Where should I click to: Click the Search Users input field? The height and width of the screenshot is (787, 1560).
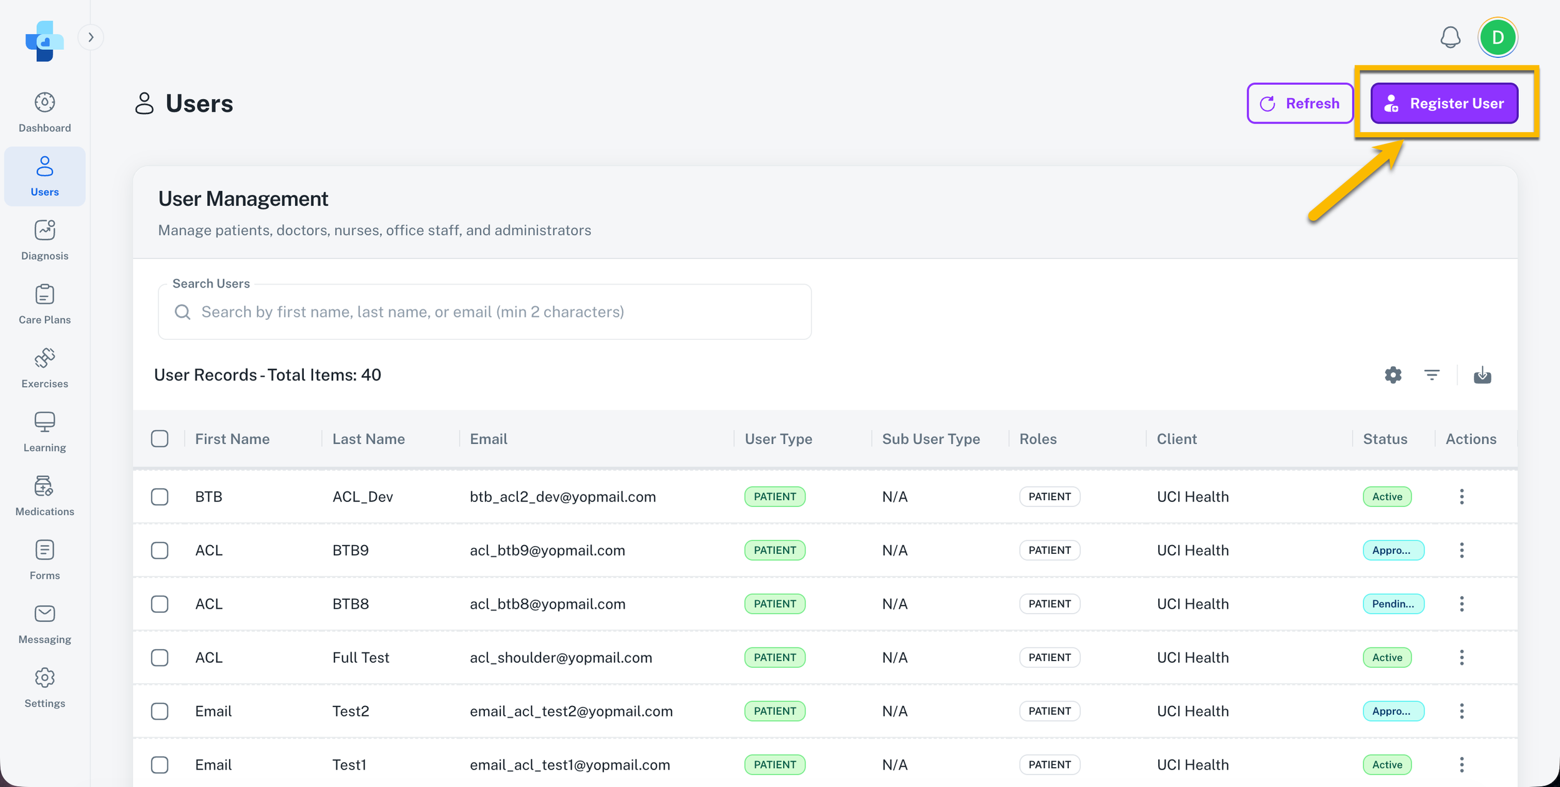484,312
